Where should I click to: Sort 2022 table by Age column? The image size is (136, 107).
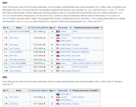point(54,90)
